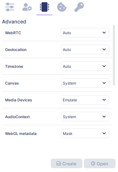
Task: Open the user settings tab icon
Action: coord(27,7)
